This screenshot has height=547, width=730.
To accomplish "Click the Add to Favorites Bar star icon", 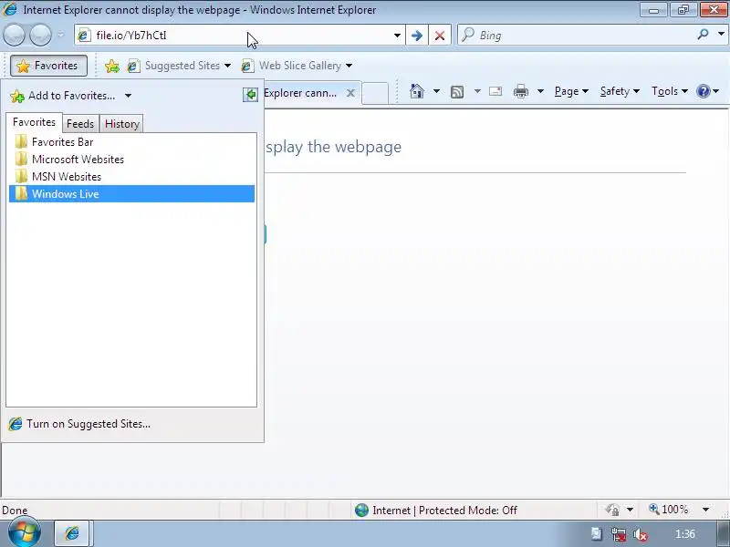I will tap(111, 66).
